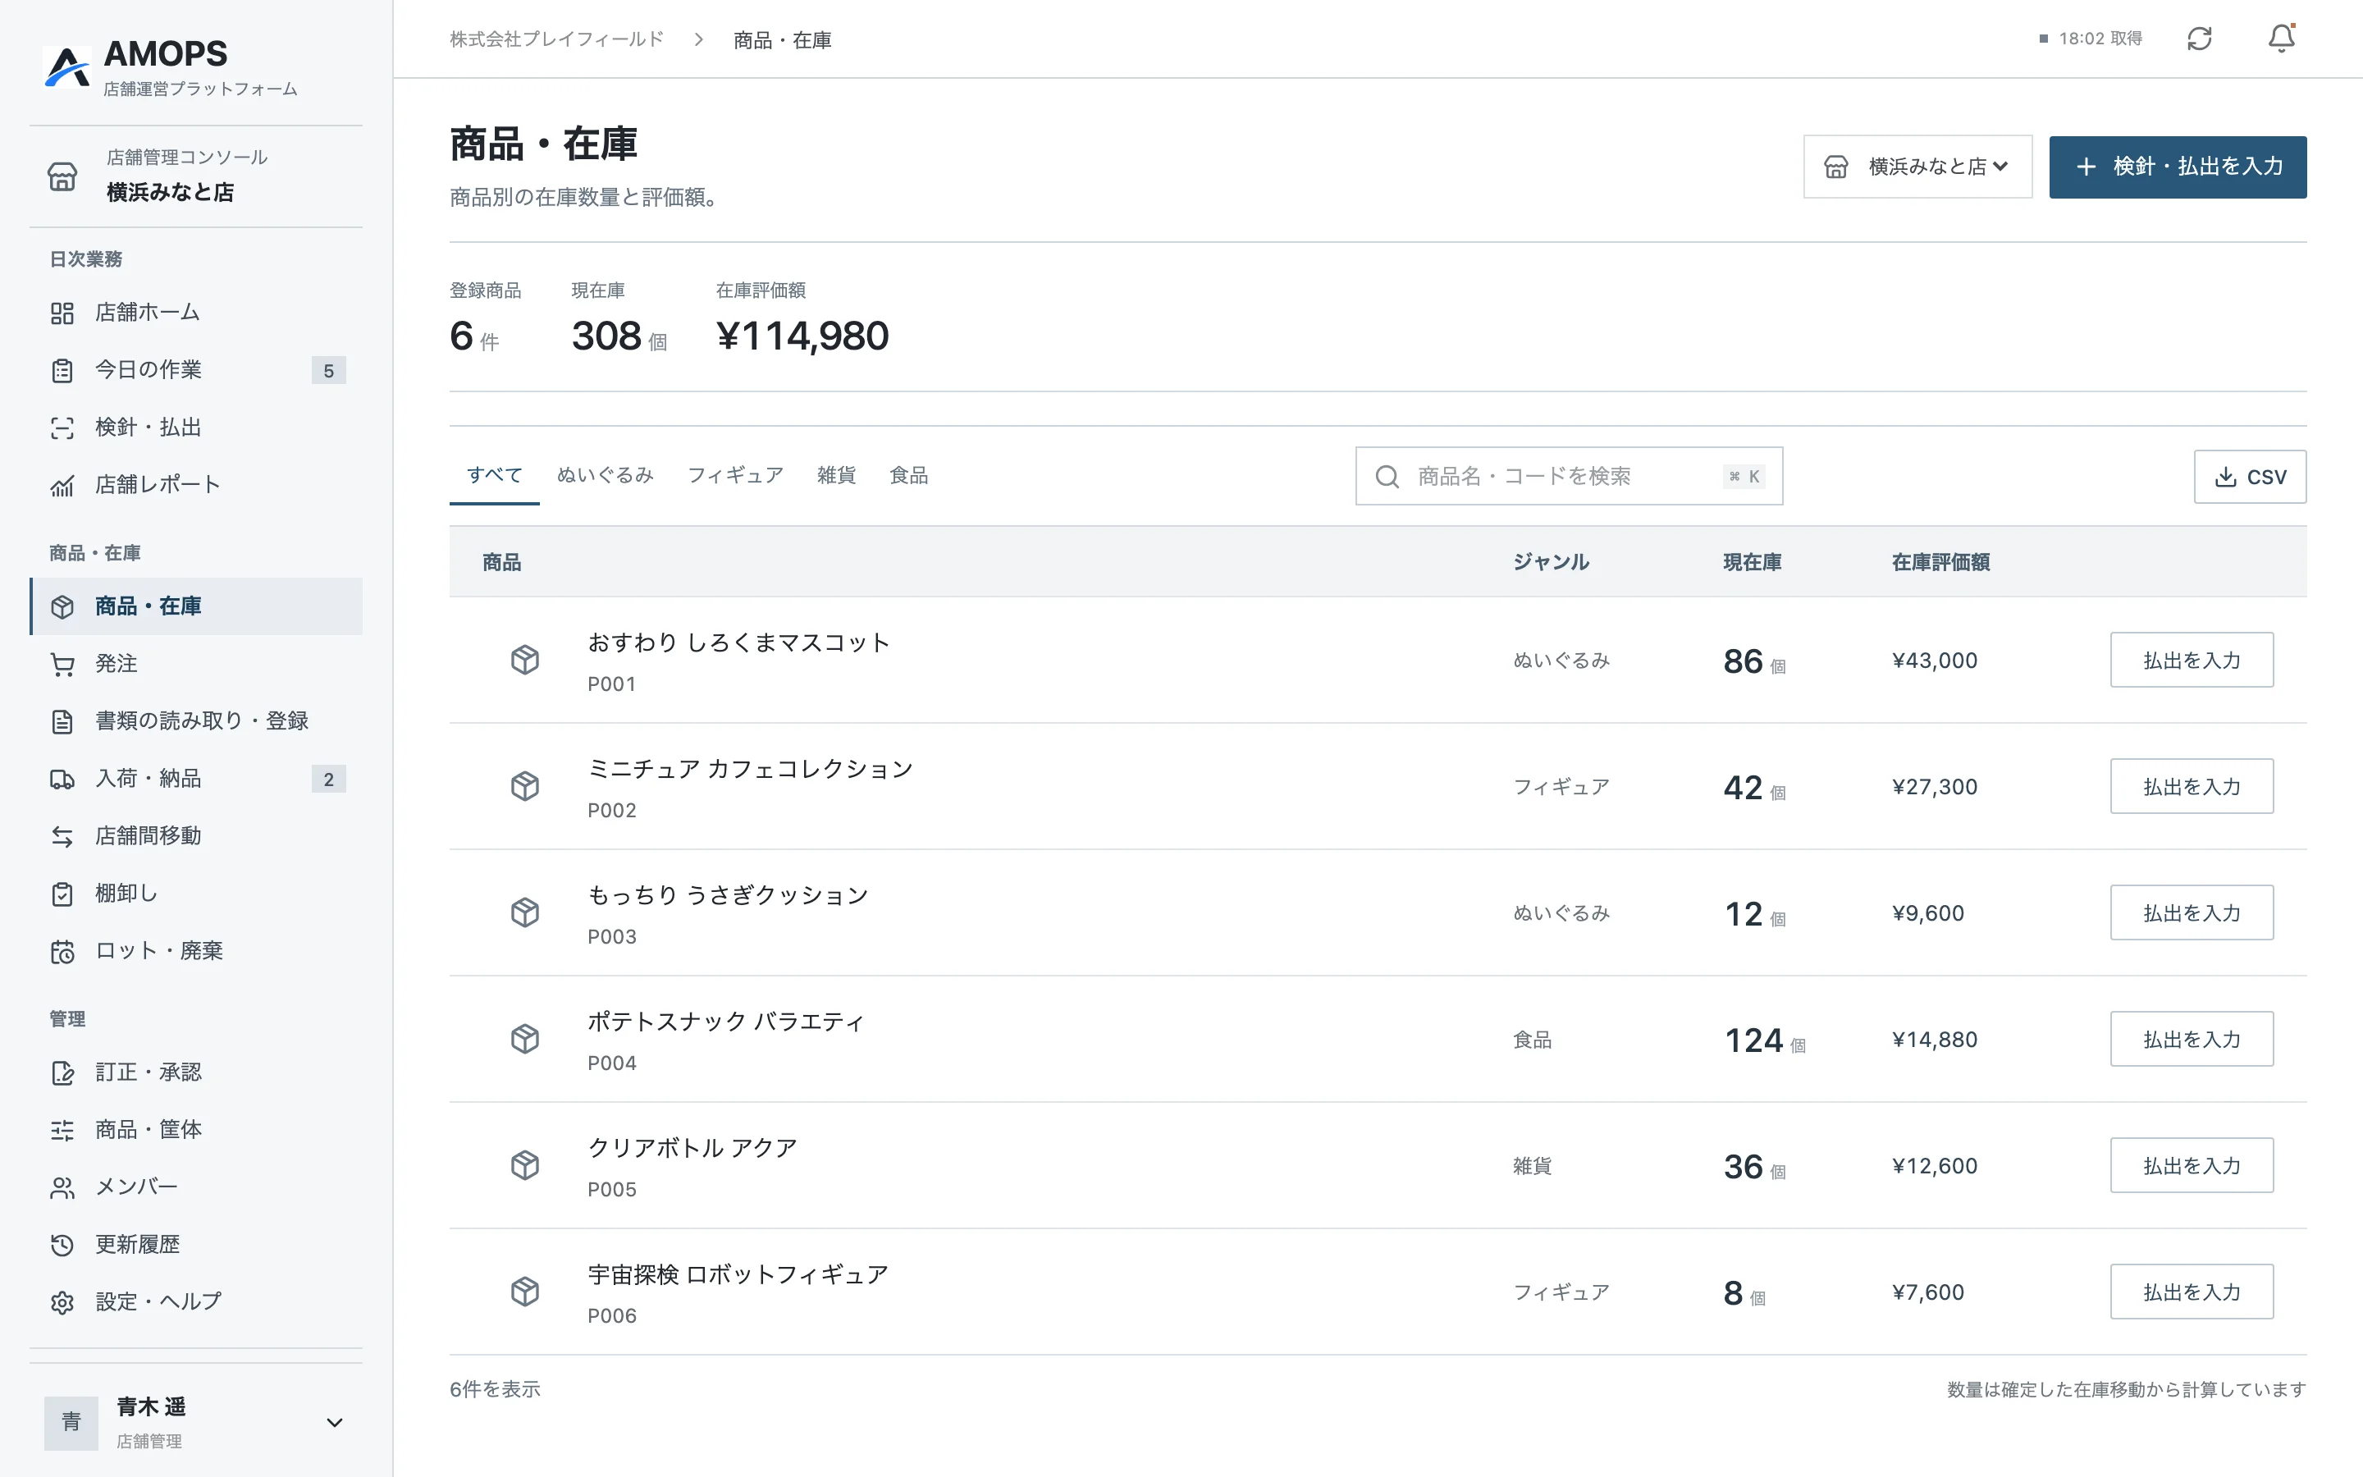Screen dimensions: 2363x1477
Task: Expand the 青木 遥 user menu chevron
Action: [x=335, y=1422]
